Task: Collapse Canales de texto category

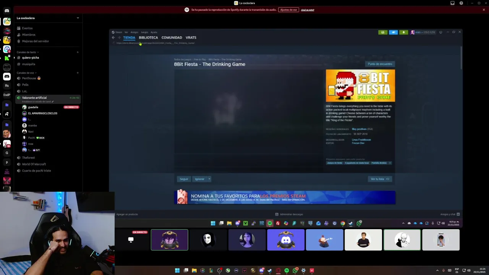Action: pyautogui.click(x=28, y=52)
